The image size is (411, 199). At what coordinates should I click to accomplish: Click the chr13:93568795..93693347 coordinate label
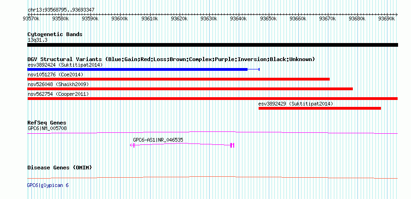(x=61, y=10)
